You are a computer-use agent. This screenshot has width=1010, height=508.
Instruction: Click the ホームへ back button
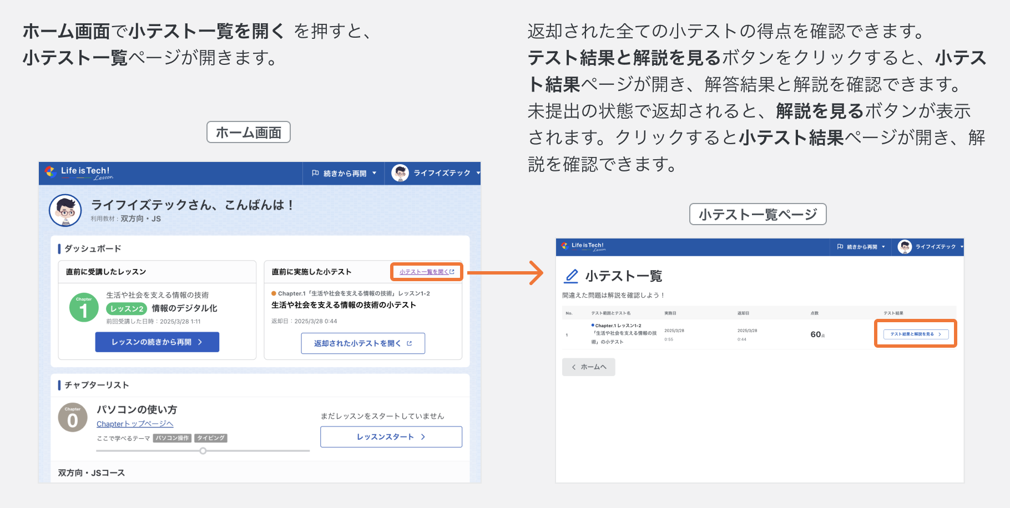tap(588, 367)
